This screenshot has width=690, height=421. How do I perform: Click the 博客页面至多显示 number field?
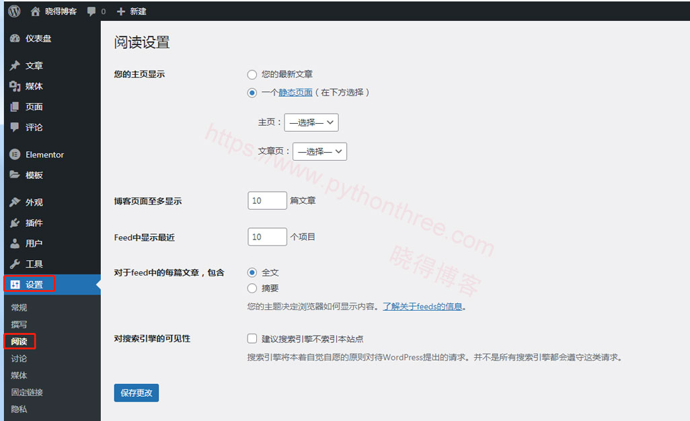coord(267,200)
